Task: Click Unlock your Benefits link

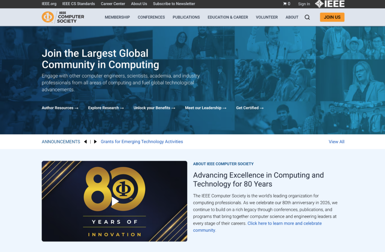Action: (x=154, y=108)
